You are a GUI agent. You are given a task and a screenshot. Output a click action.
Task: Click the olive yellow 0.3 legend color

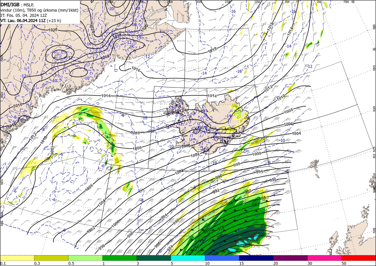[x=51, y=258]
